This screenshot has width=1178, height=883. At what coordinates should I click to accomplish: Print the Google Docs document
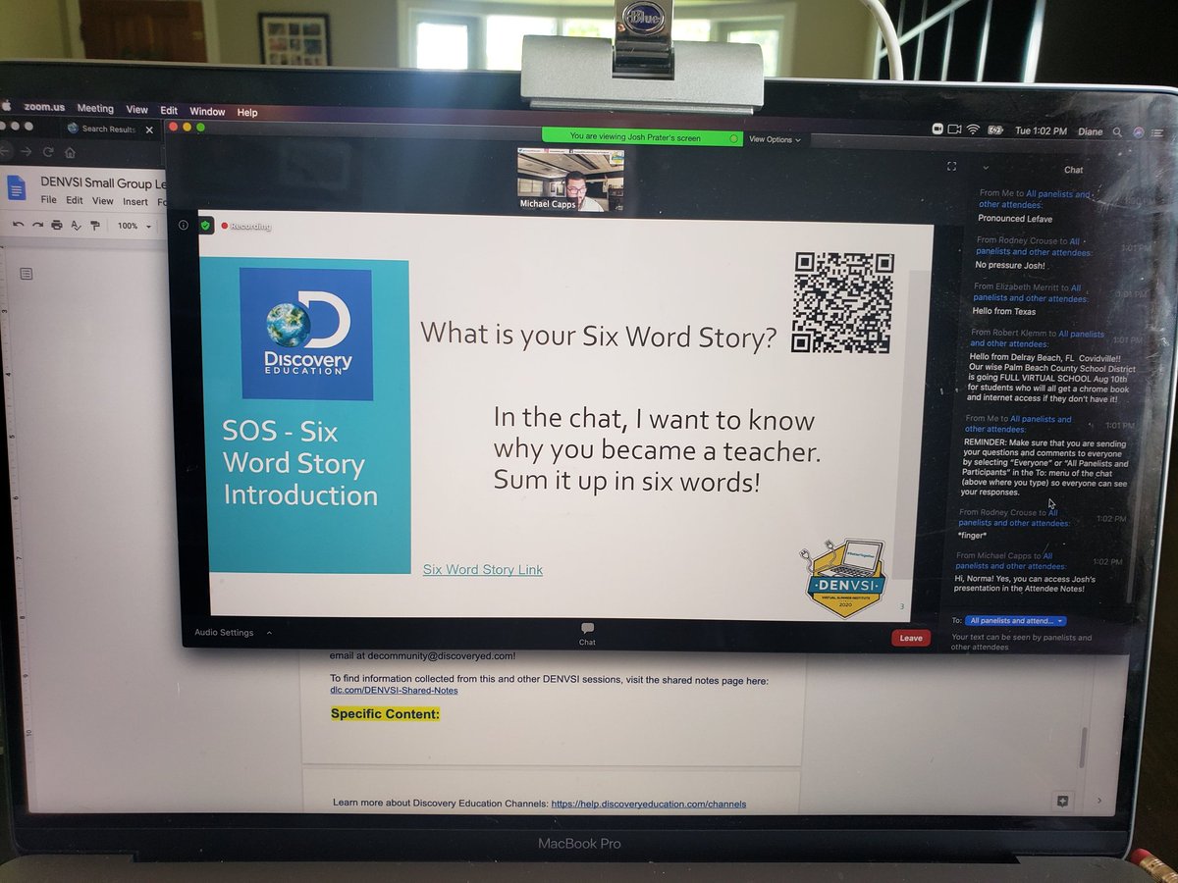(x=57, y=225)
